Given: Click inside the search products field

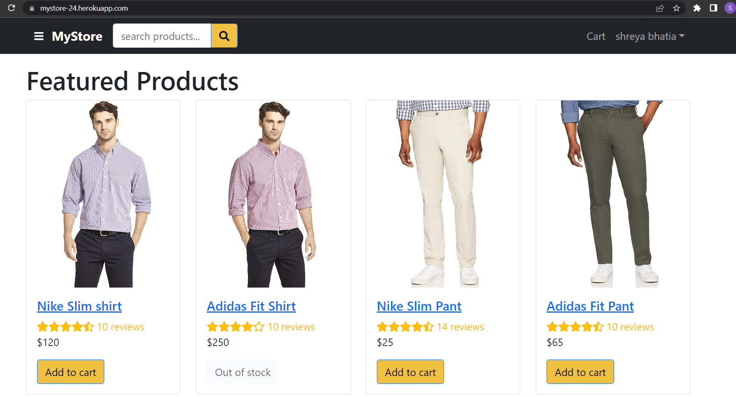Looking at the screenshot, I should pyautogui.click(x=162, y=36).
